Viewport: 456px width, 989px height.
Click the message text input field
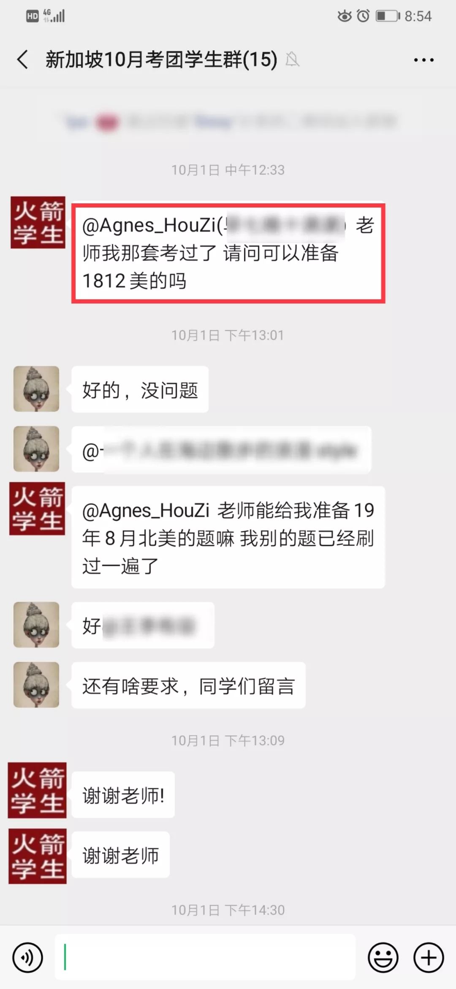pos(205,957)
